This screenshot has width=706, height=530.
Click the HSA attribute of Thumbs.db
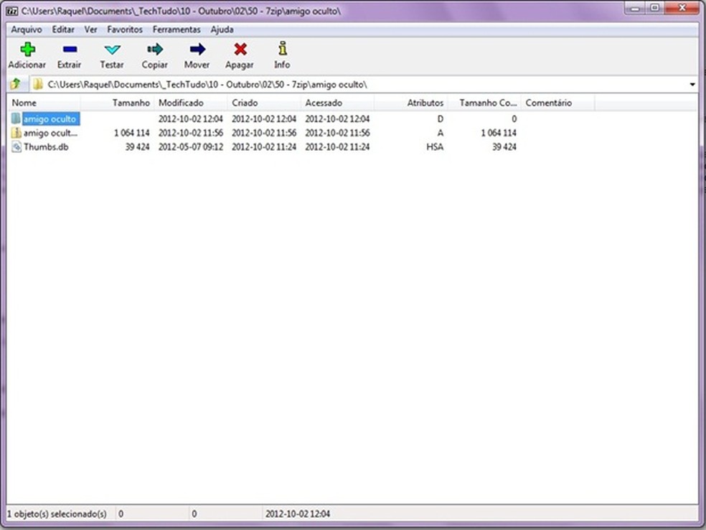point(435,147)
